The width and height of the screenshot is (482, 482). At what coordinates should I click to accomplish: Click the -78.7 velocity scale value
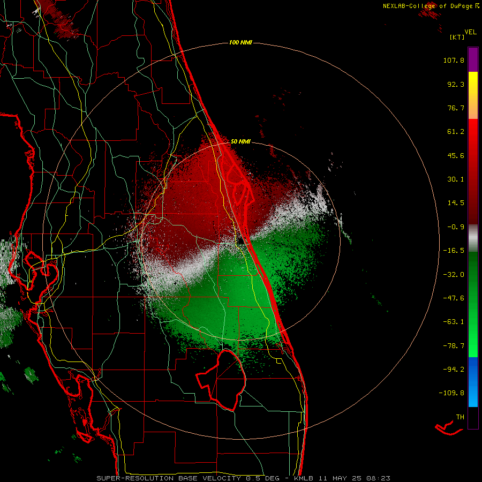454,346
